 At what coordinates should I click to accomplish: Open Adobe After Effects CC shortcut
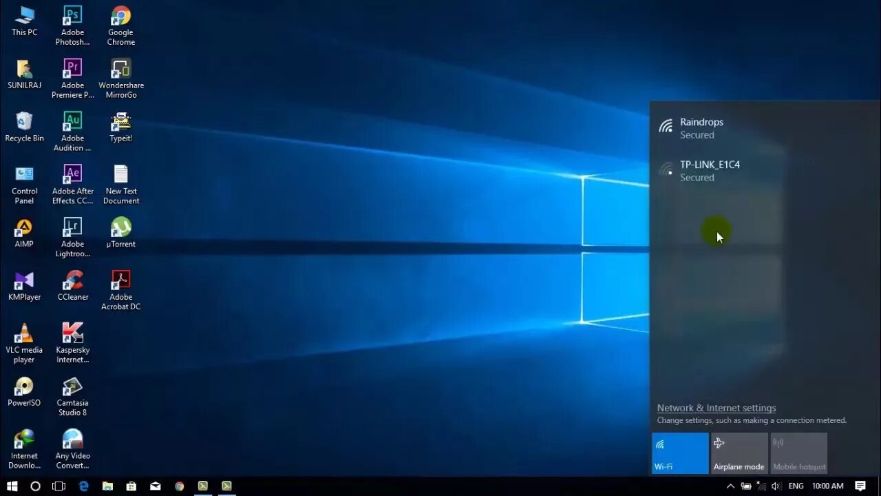coord(72,185)
